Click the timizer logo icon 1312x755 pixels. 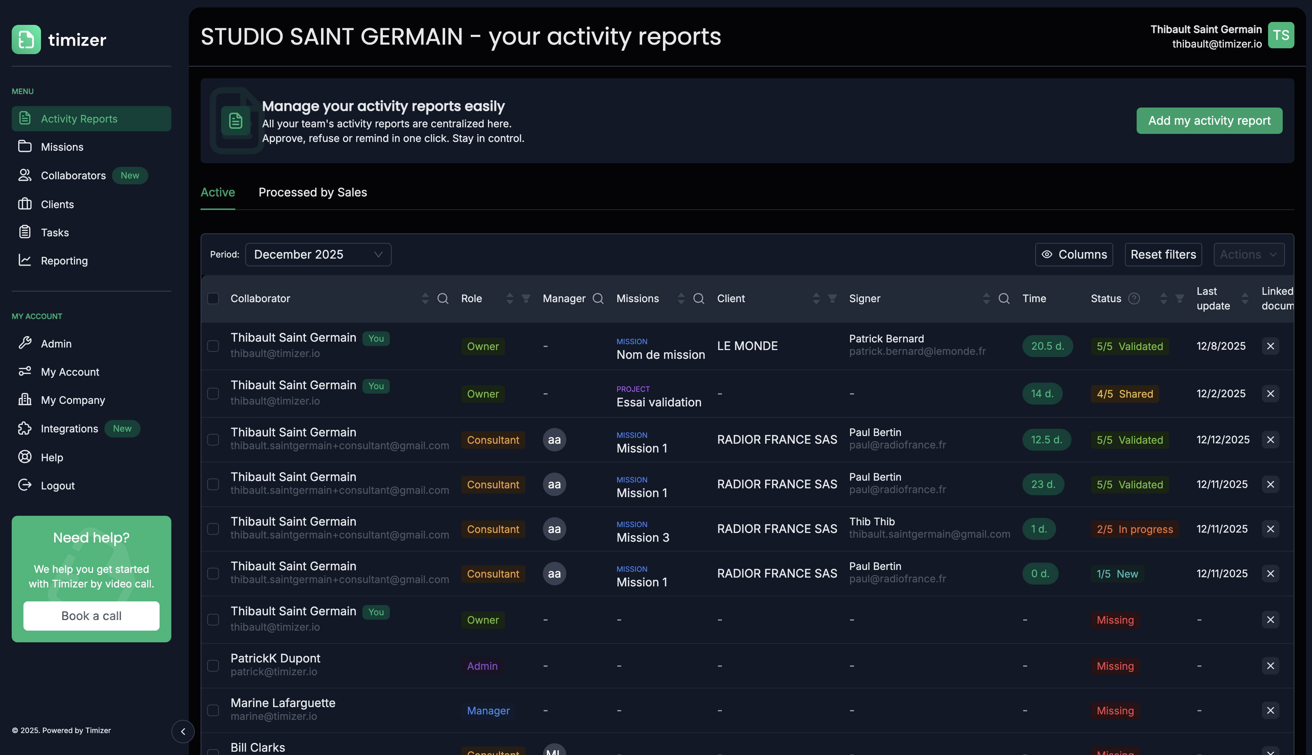pos(26,40)
